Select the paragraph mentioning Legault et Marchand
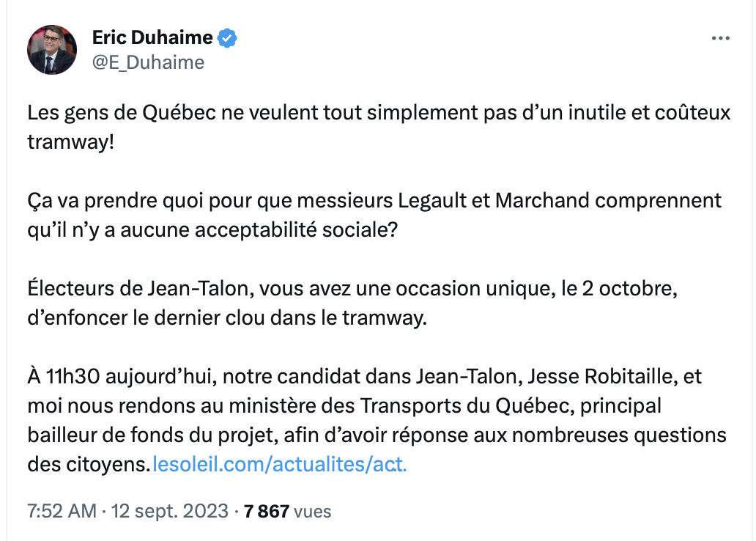Image resolution: width=756 pixels, height=541 pixels. pyautogui.click(x=374, y=215)
